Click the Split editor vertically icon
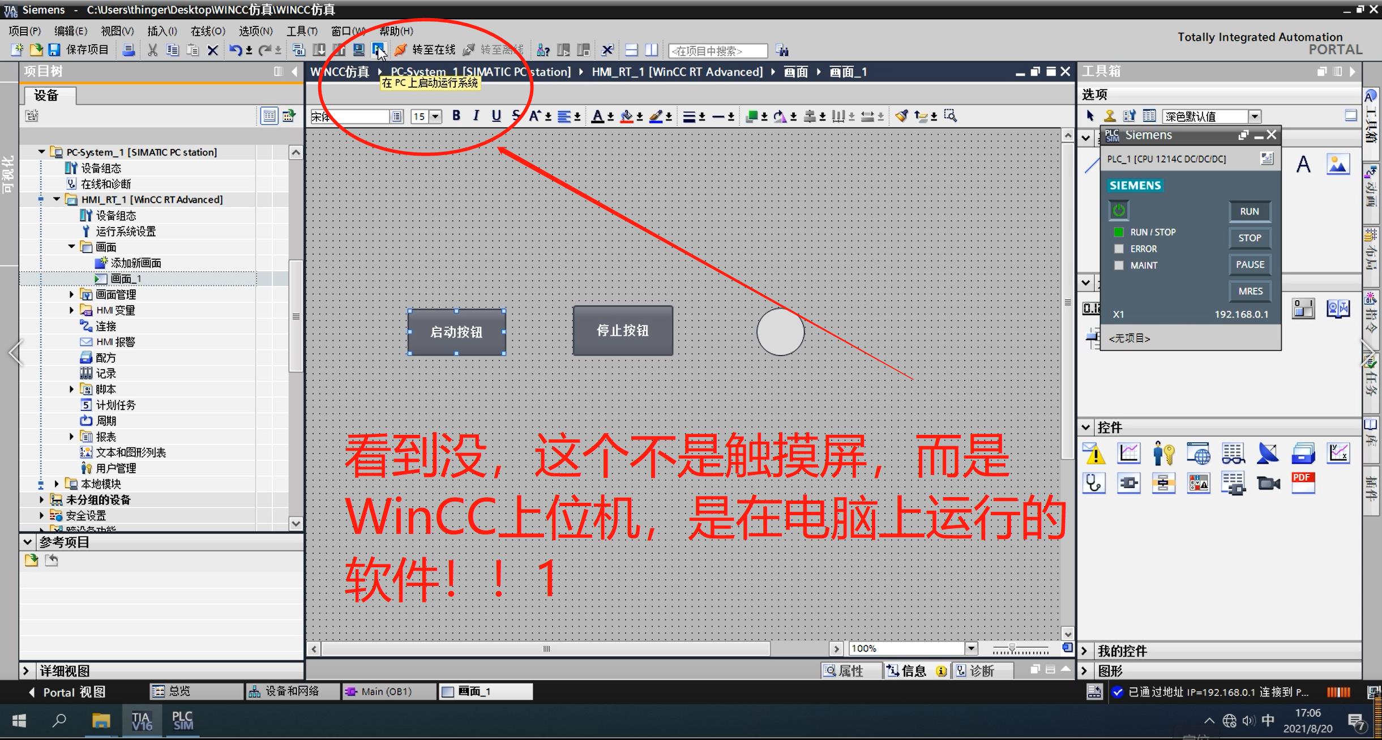 652,50
